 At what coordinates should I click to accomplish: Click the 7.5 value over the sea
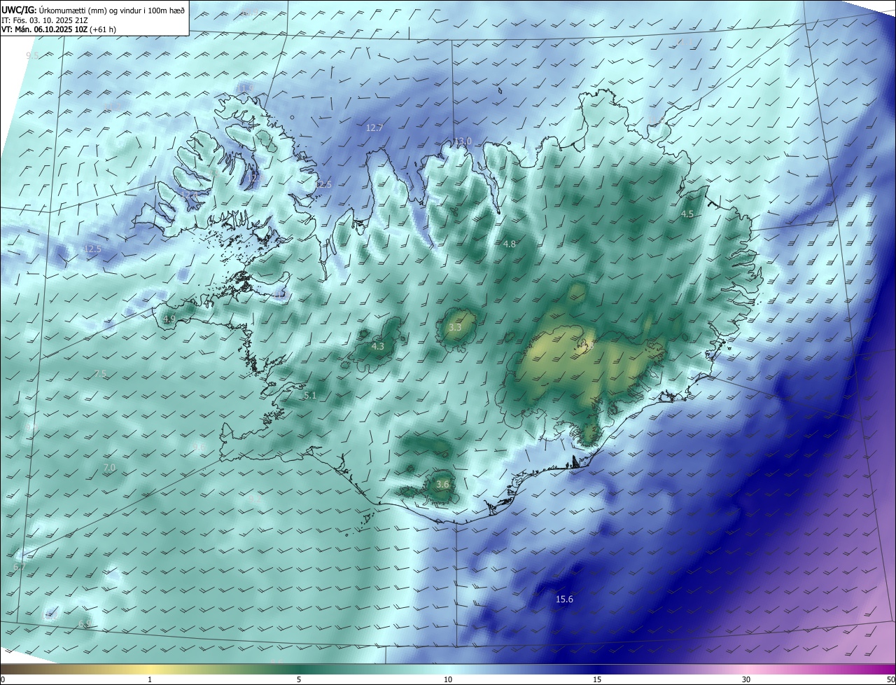click(x=100, y=374)
